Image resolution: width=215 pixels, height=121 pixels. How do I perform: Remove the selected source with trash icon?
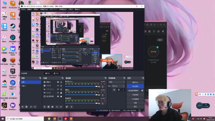(x=48, y=107)
